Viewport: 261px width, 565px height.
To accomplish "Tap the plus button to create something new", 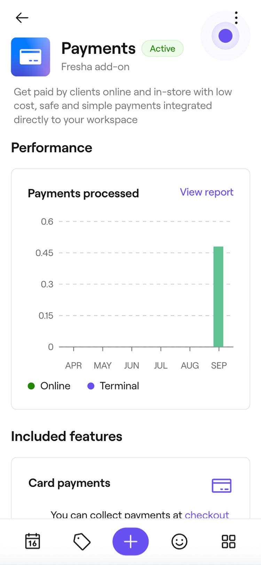I will [130, 541].
